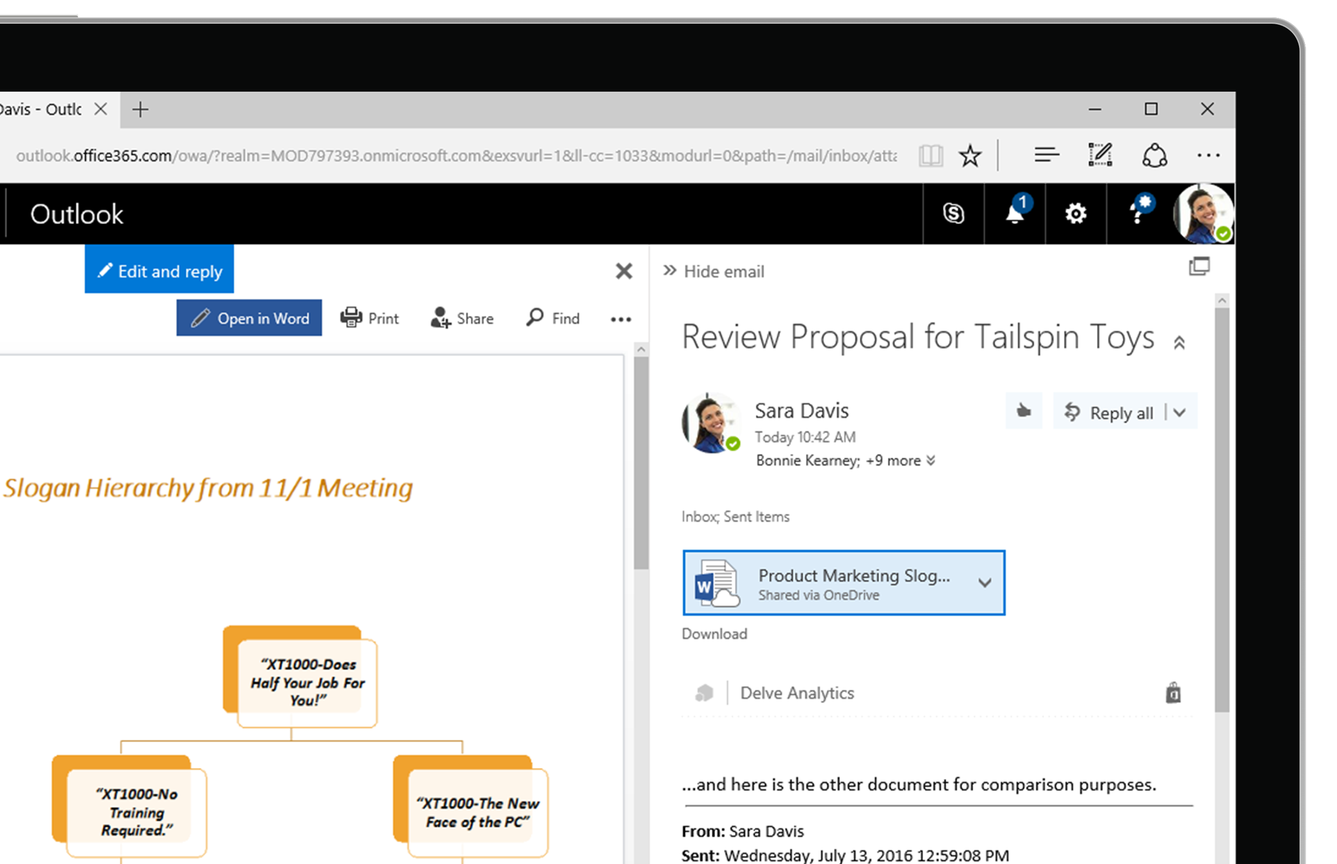
Task: Download the shared attachment
Action: click(714, 634)
